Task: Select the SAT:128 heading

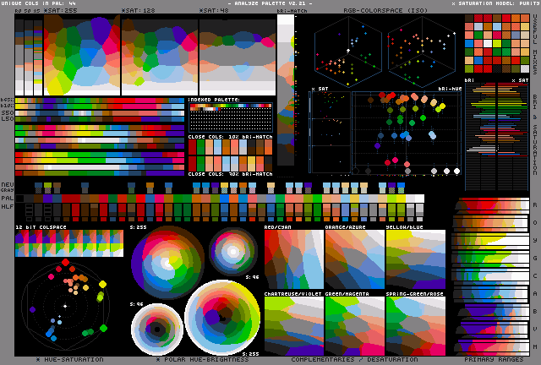Action: [139, 10]
